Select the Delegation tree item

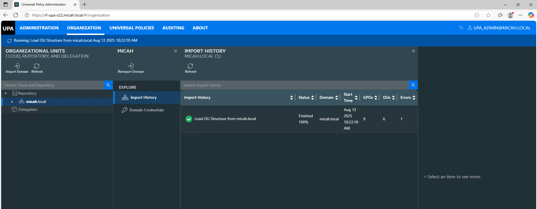[x=28, y=109]
